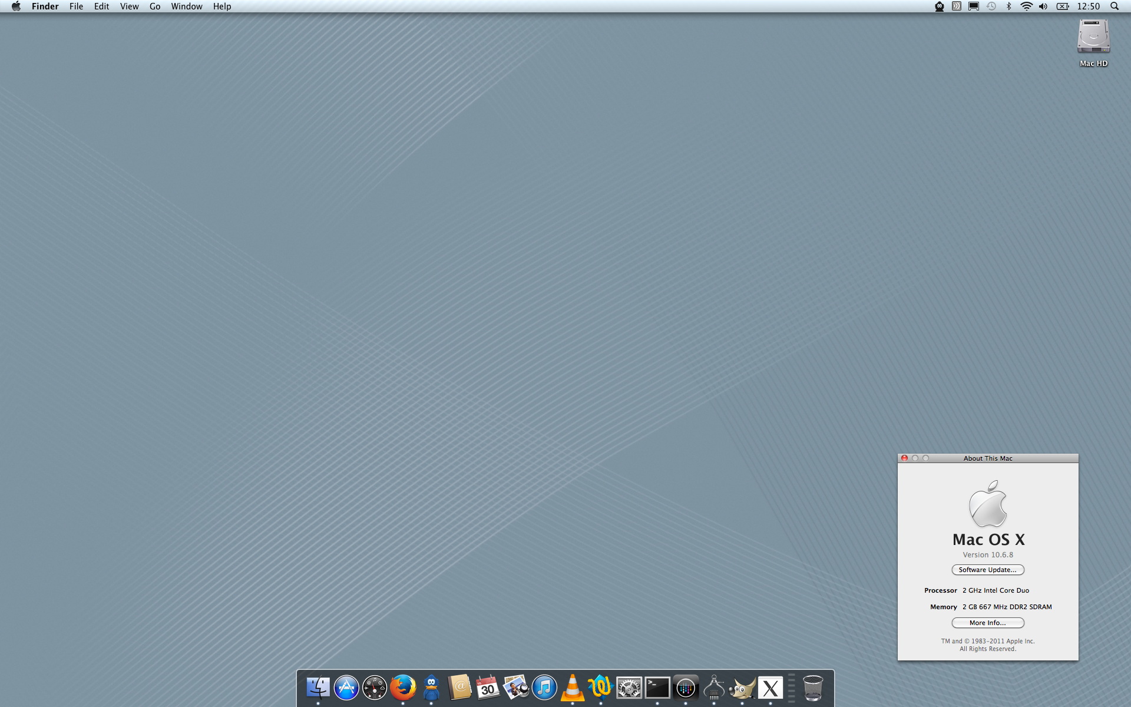Expand the Wi-Fi status menu

pyautogui.click(x=1026, y=6)
